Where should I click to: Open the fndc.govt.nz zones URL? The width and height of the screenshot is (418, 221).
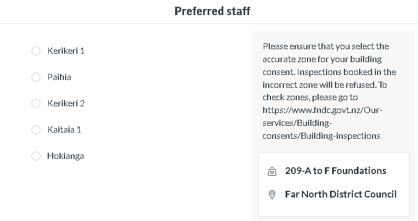(x=322, y=123)
